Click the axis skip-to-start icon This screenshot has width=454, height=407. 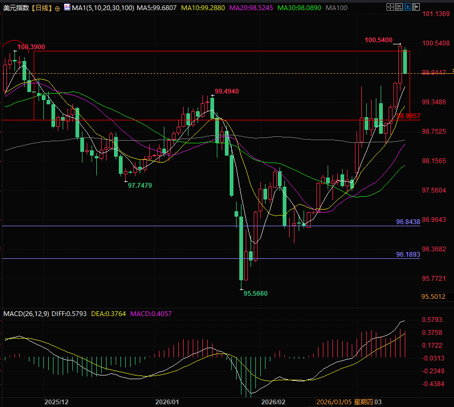point(399,7)
